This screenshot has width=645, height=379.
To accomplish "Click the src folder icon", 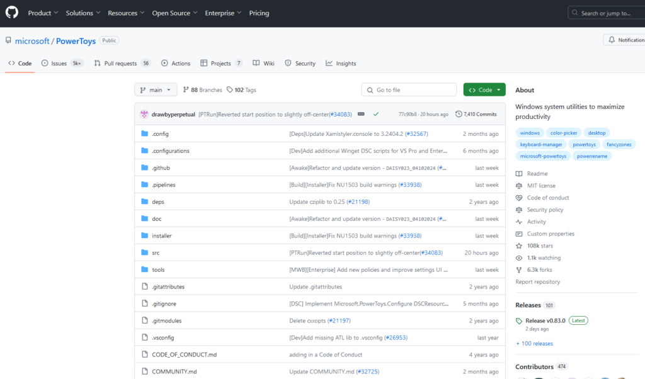I will (x=144, y=252).
